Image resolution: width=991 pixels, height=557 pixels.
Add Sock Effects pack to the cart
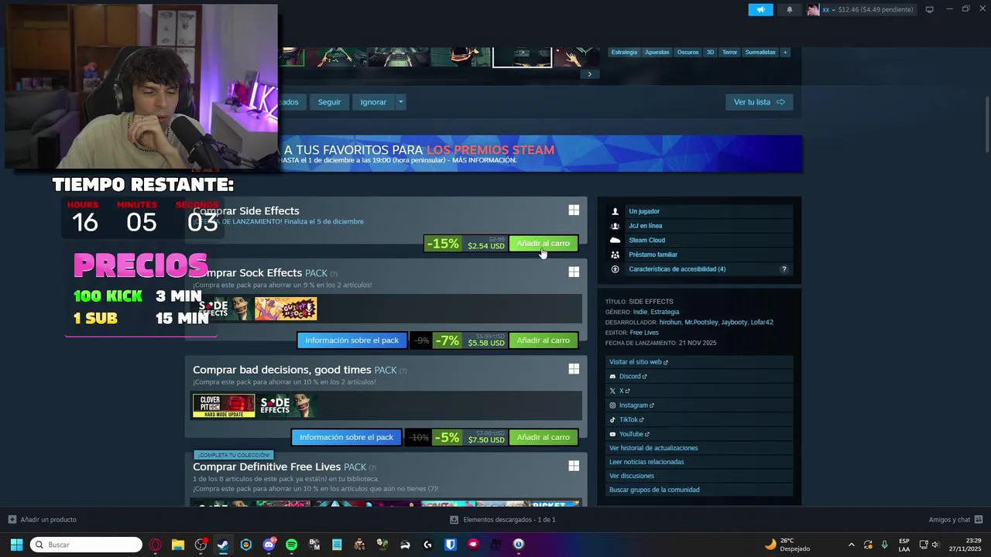[544, 340]
